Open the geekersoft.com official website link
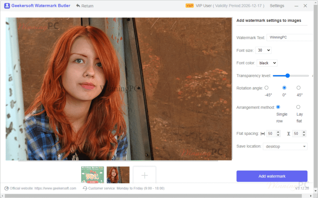 (x=55, y=188)
